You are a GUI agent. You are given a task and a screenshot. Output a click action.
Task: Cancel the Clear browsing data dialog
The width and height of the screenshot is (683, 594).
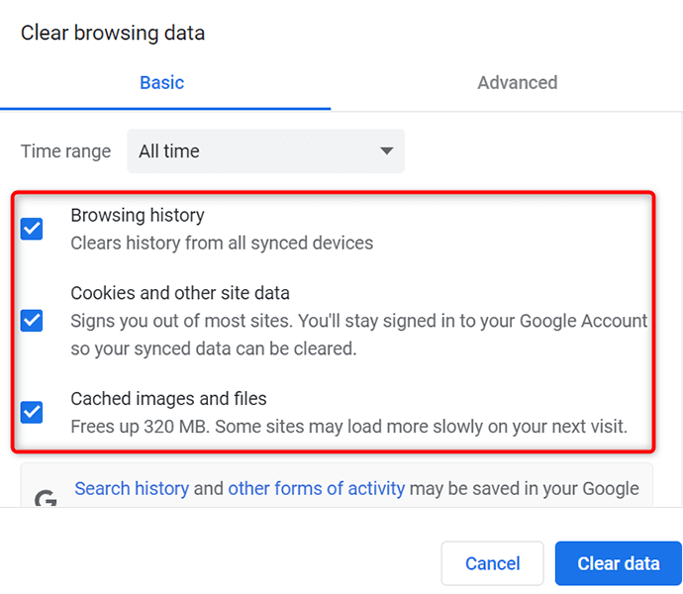[492, 563]
